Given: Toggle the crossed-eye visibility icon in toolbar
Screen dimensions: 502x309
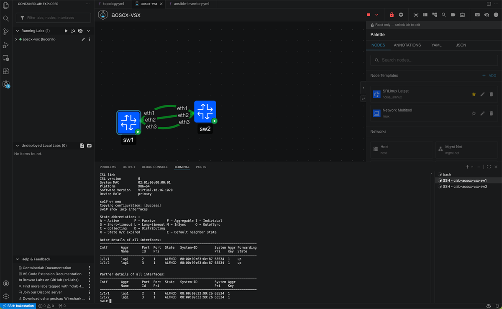Looking at the screenshot, I should [x=487, y=15].
